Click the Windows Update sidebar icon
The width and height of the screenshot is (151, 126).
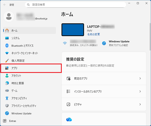(7, 113)
